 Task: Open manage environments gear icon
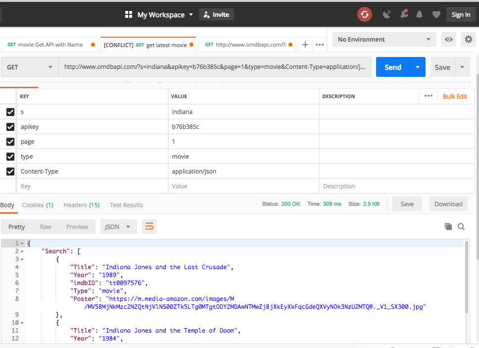point(468,39)
